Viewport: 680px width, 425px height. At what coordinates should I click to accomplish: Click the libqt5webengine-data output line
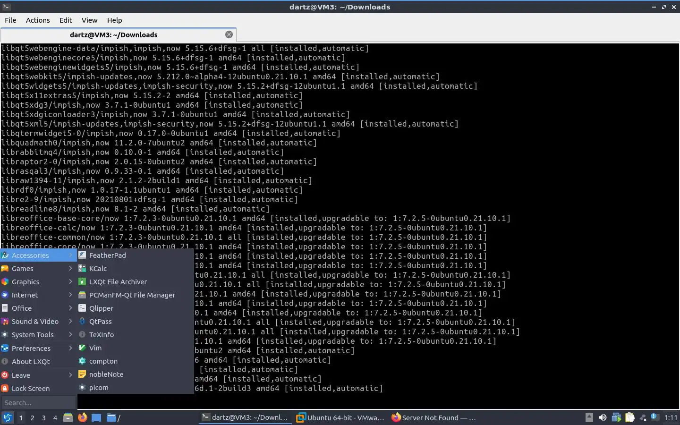click(x=185, y=48)
